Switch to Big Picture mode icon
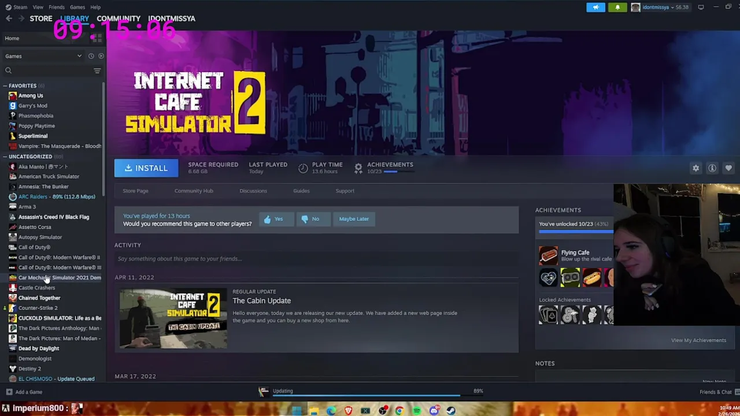 pyautogui.click(x=701, y=8)
